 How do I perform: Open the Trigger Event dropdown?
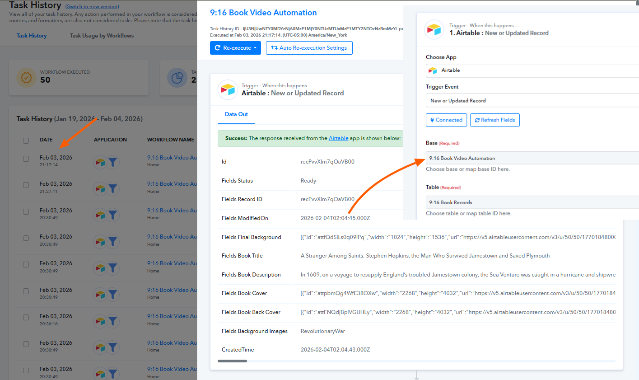[x=532, y=101]
